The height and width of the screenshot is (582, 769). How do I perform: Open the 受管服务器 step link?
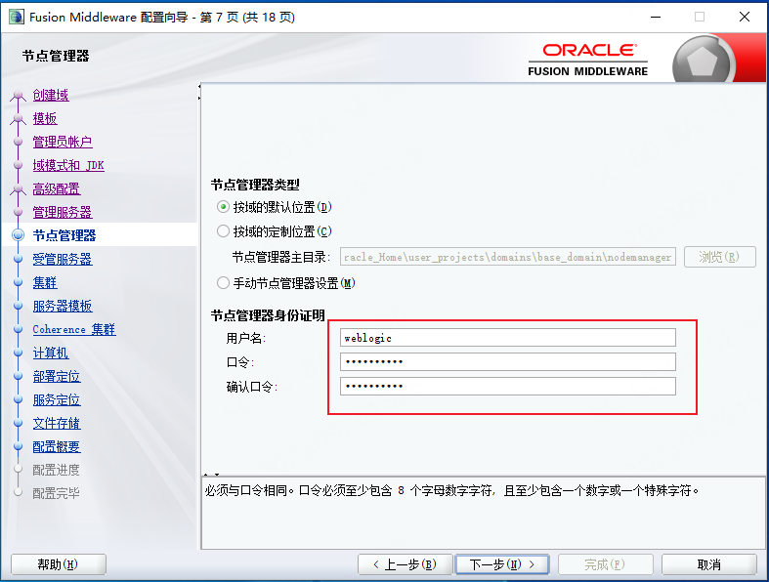click(x=63, y=259)
